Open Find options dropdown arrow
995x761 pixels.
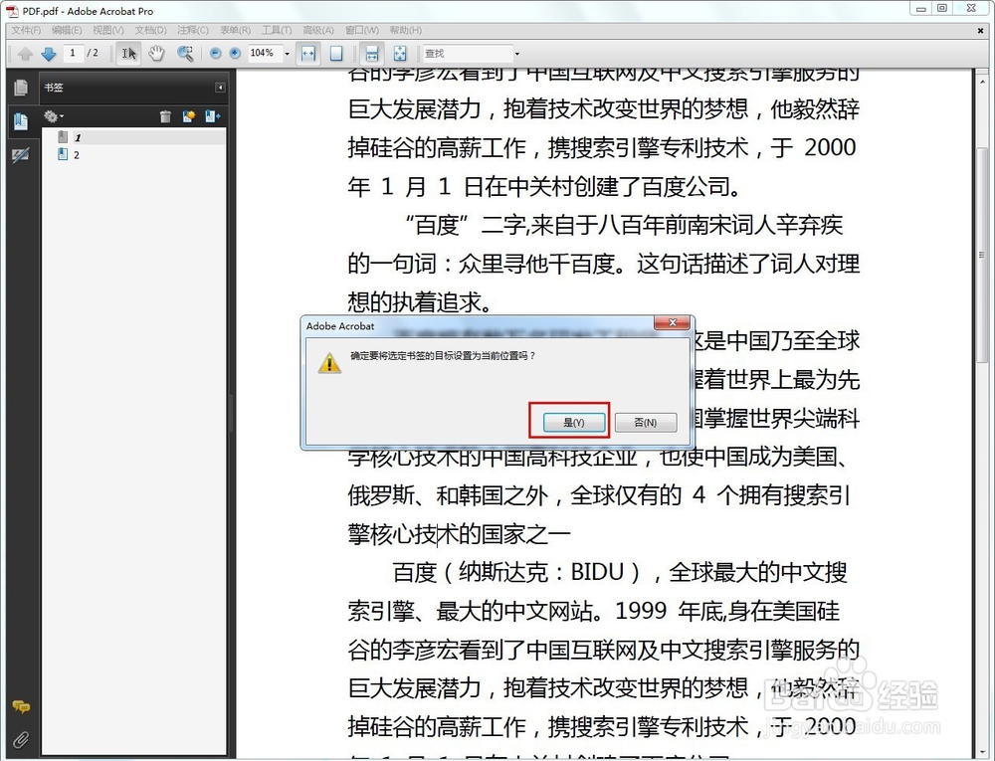tap(517, 54)
